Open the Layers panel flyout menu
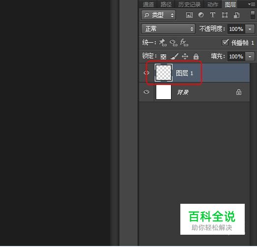 (x=252, y=4)
